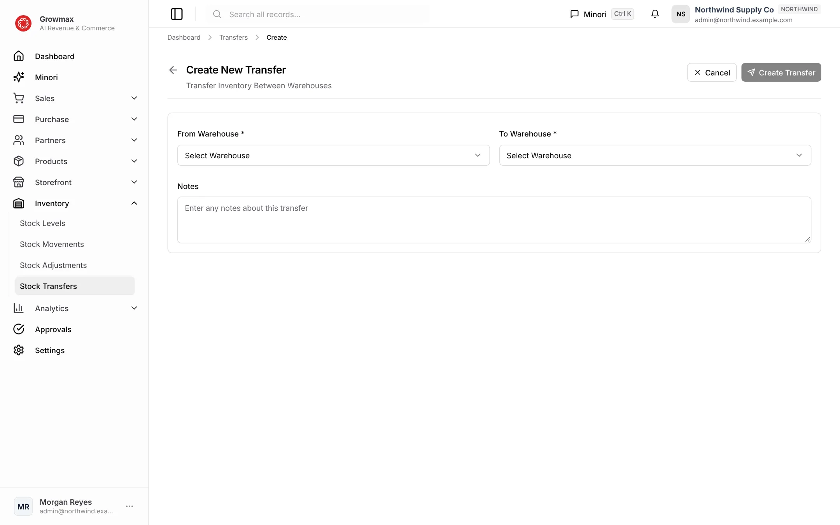Go to Transfers breadcrumb link
The height and width of the screenshot is (525, 840).
coord(233,37)
